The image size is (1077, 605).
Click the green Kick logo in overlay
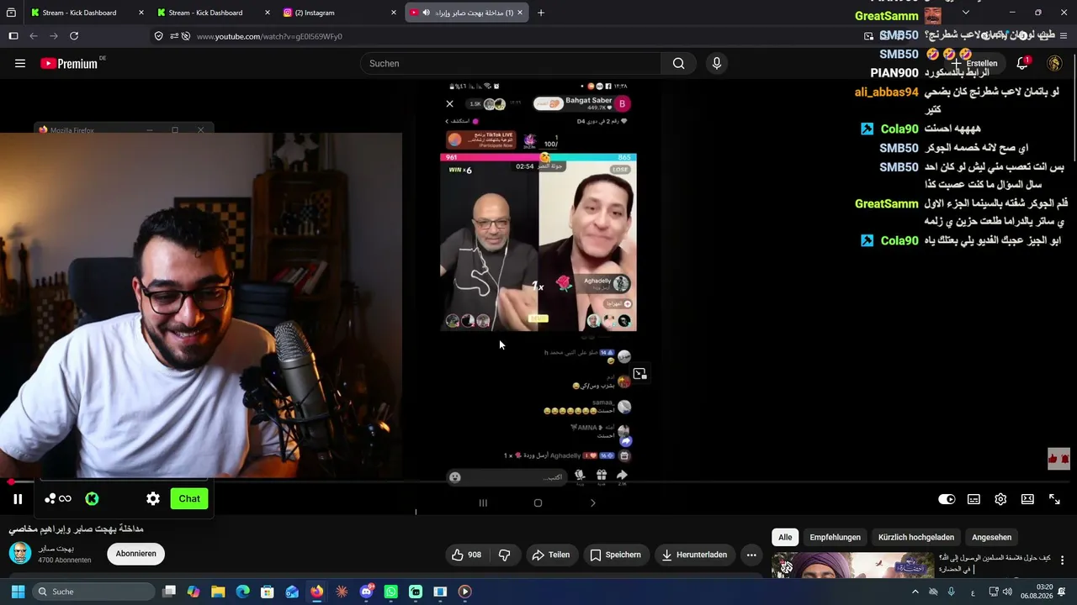93,498
